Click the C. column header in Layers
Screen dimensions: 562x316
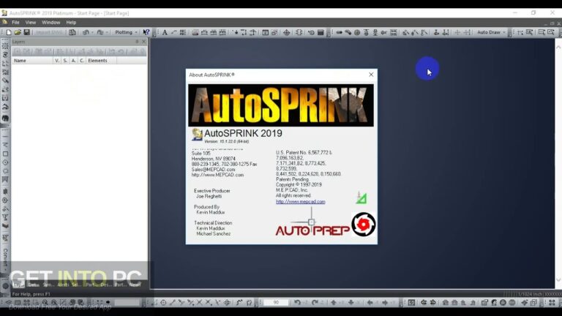pos(82,61)
